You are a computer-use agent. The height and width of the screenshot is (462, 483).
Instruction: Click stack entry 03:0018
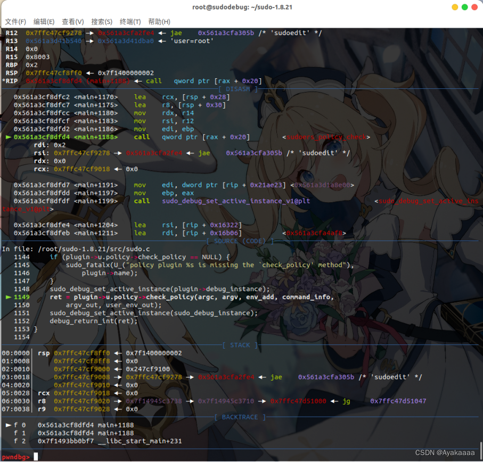212,377
